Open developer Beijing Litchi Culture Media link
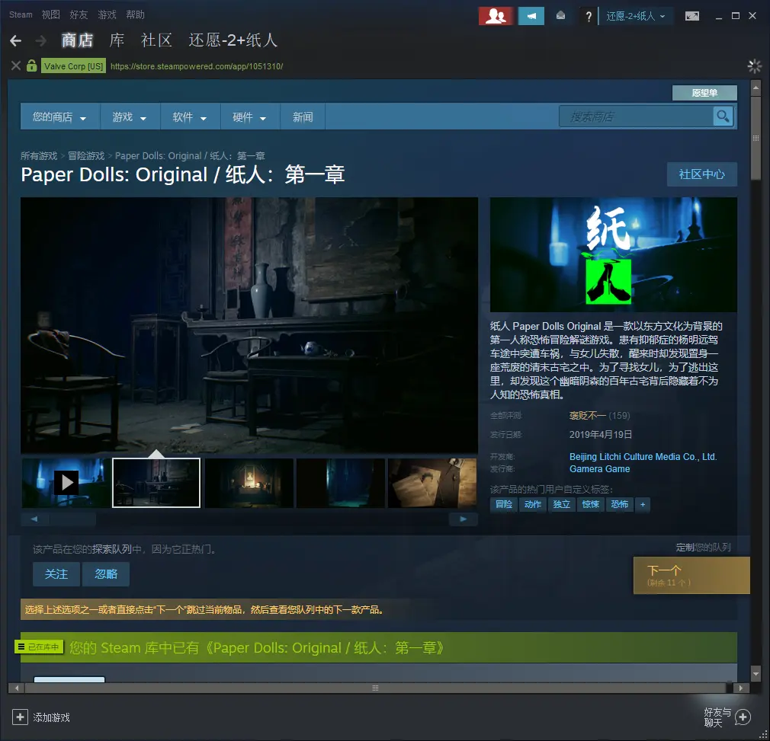 click(643, 457)
